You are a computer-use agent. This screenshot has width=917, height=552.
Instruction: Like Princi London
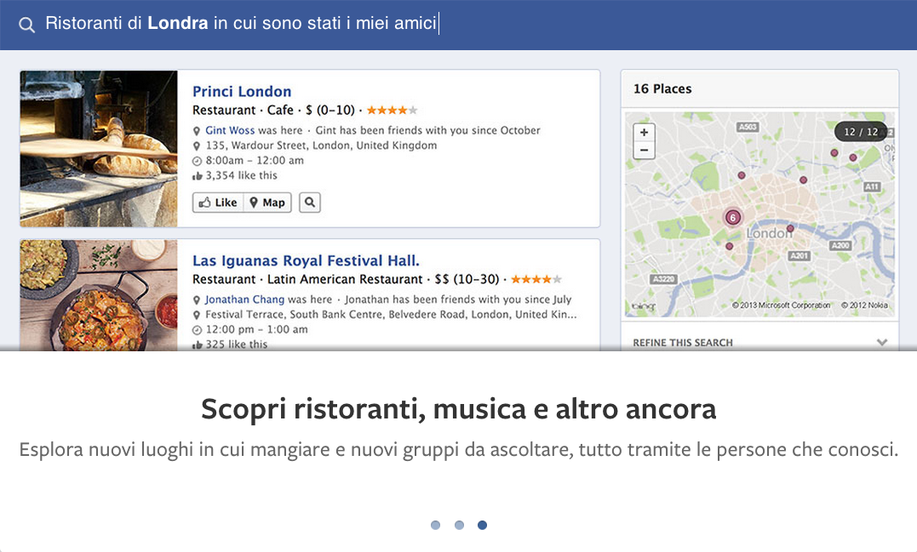coord(218,202)
